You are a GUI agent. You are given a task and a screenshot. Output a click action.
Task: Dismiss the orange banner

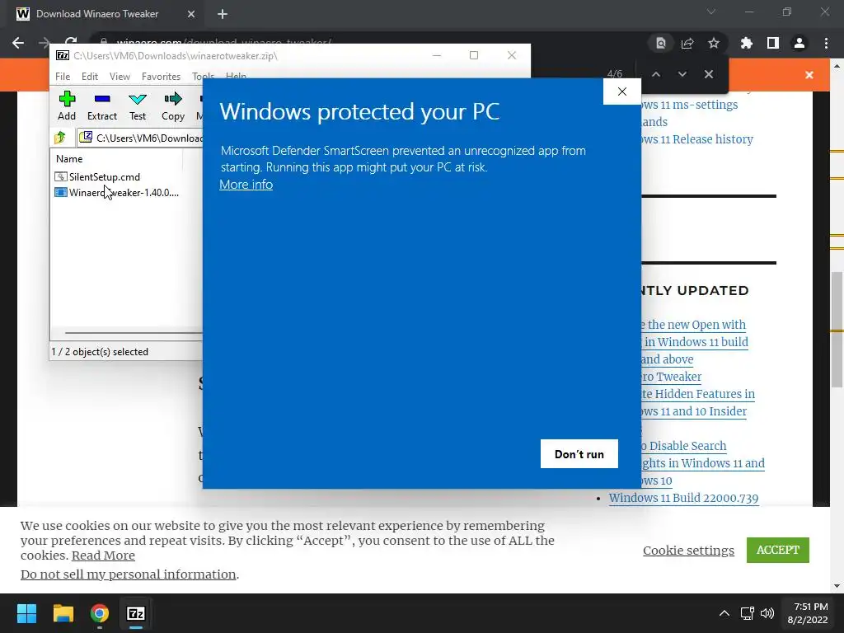click(x=809, y=75)
